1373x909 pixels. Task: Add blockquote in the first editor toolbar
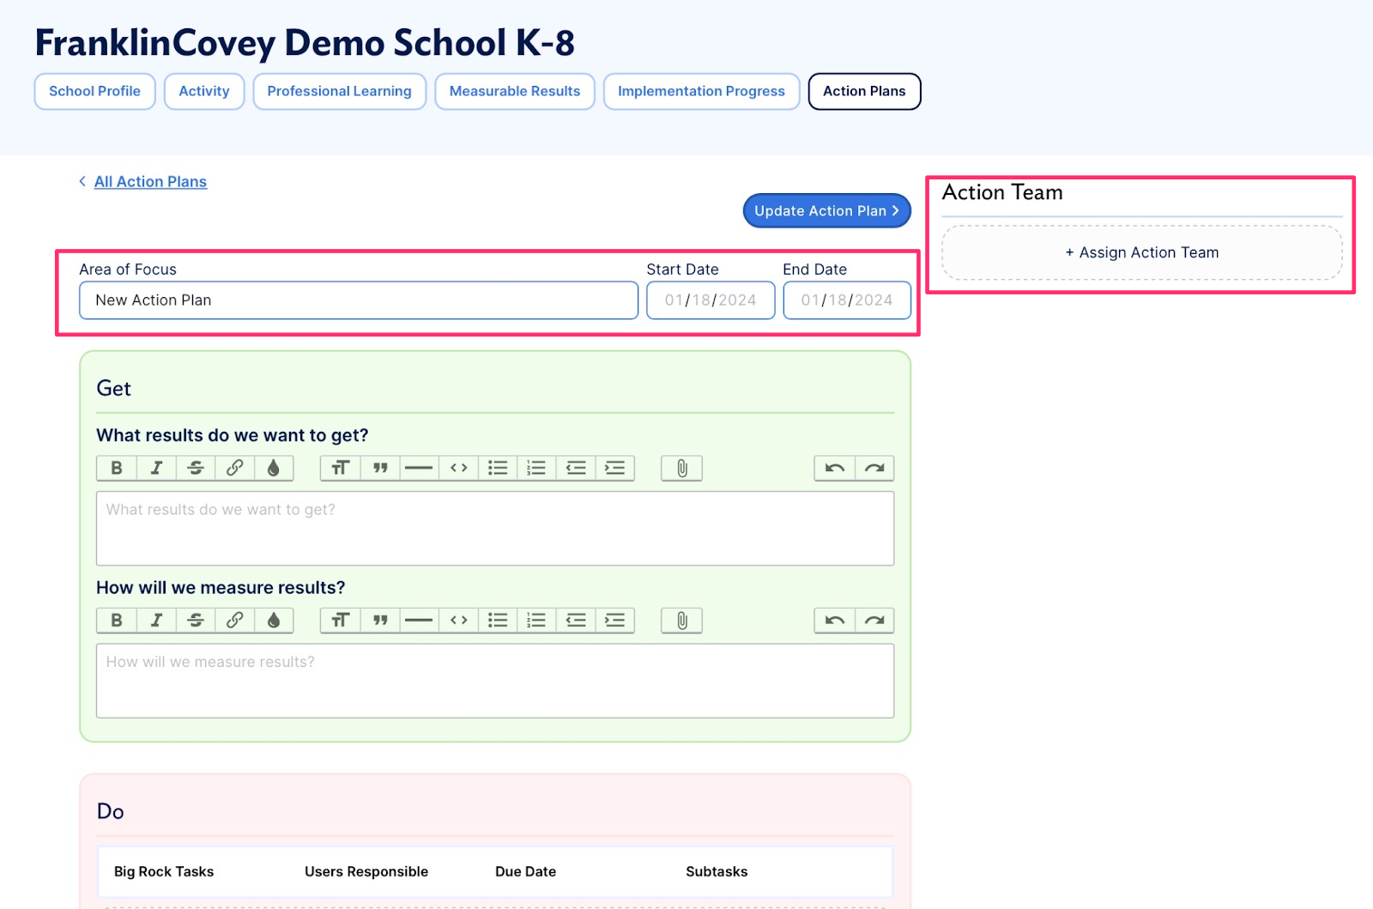[380, 468]
